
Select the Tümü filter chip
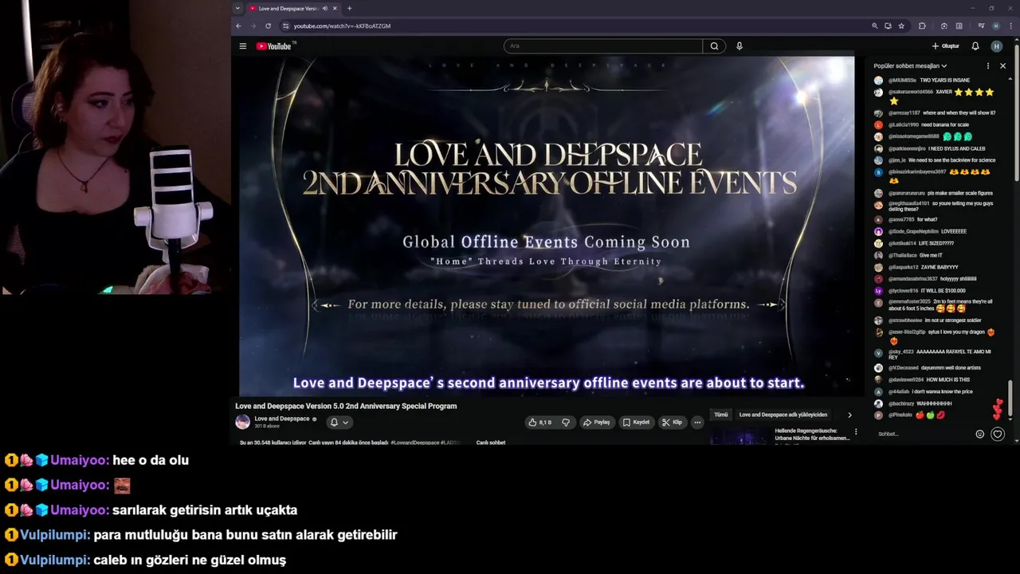[x=720, y=415]
